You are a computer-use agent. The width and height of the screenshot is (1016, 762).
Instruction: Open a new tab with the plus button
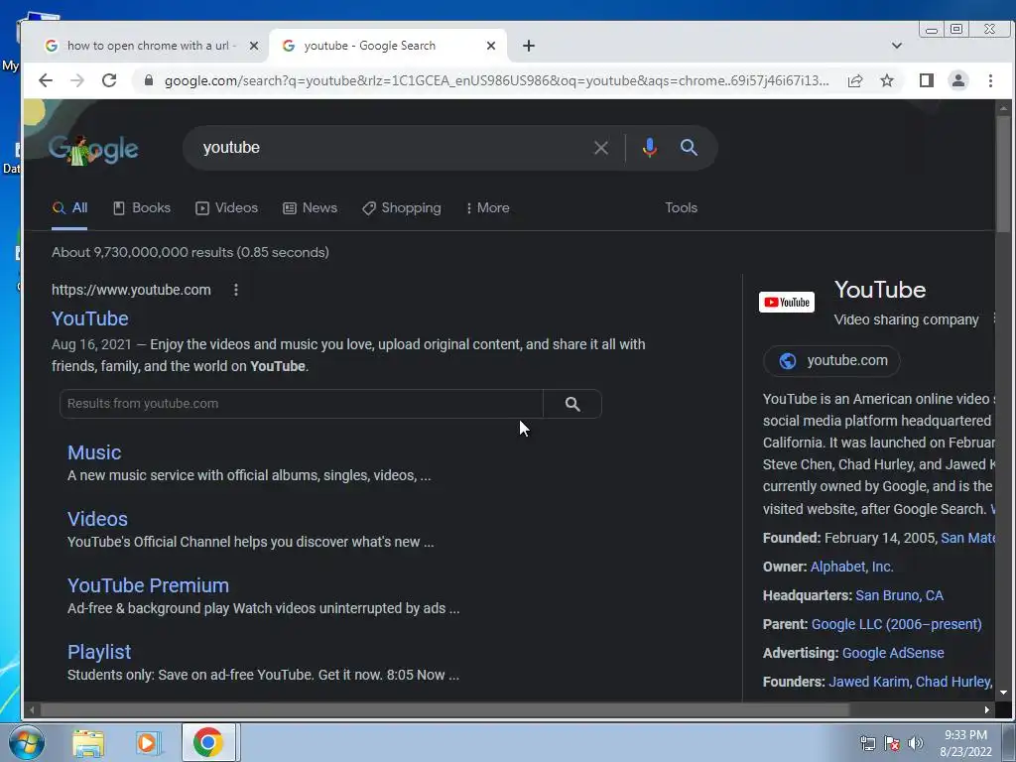click(529, 46)
